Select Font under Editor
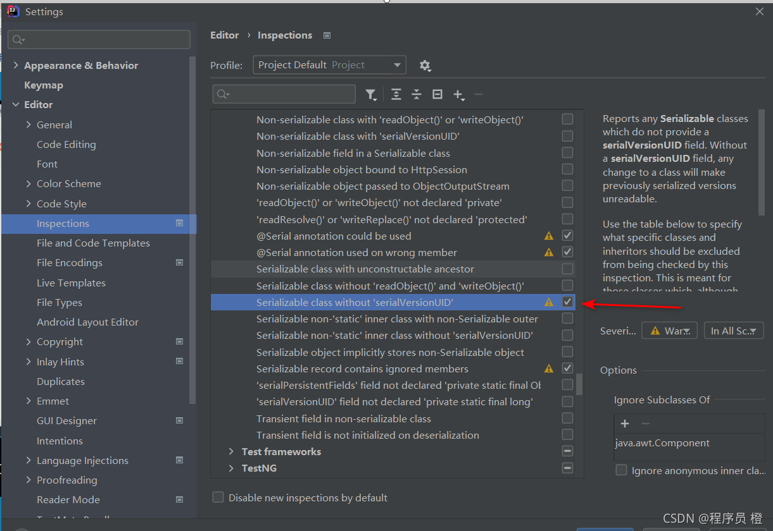This screenshot has width=773, height=531. point(47,164)
